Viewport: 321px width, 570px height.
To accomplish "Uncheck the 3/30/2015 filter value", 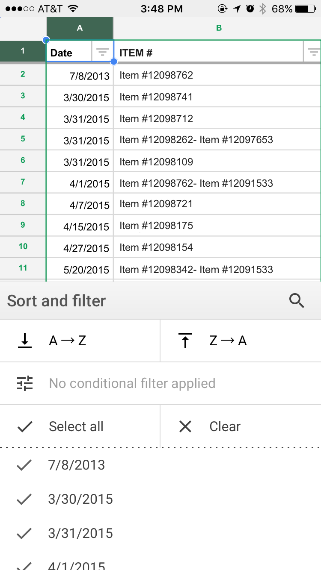I will tap(24, 499).
